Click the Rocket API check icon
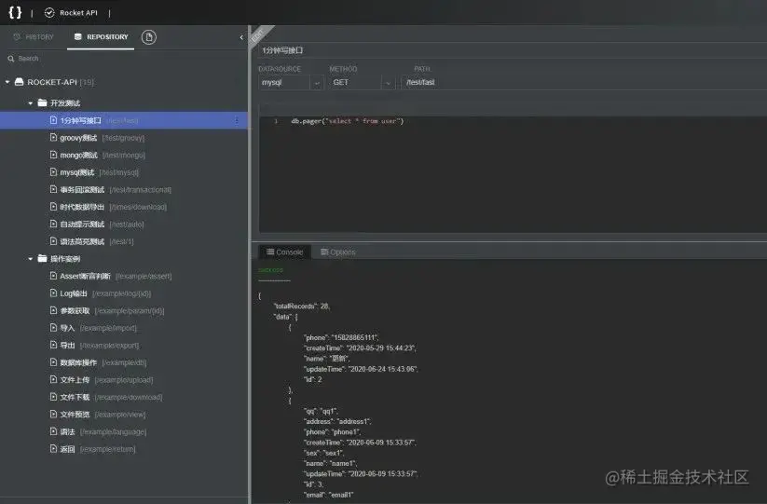 point(49,13)
